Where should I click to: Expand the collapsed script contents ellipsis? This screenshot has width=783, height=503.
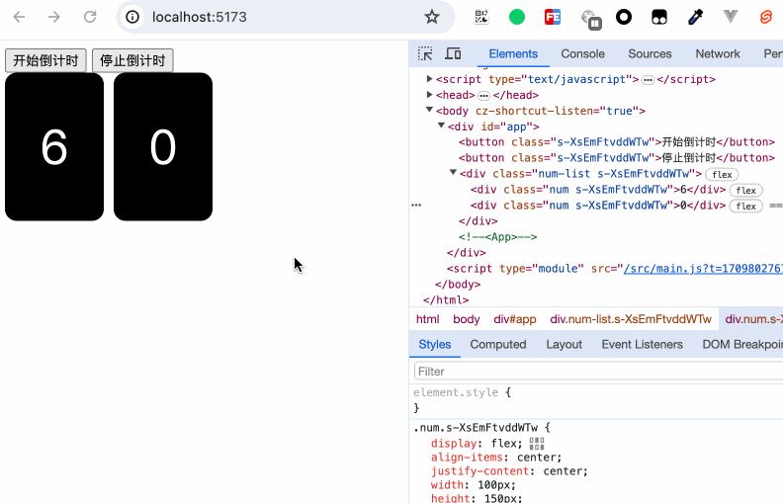tap(648, 80)
